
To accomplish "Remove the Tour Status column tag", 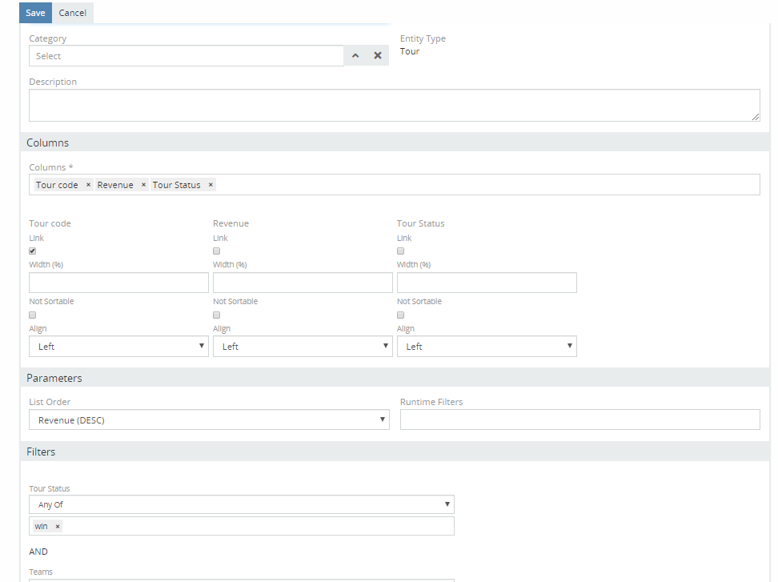I will click(211, 185).
